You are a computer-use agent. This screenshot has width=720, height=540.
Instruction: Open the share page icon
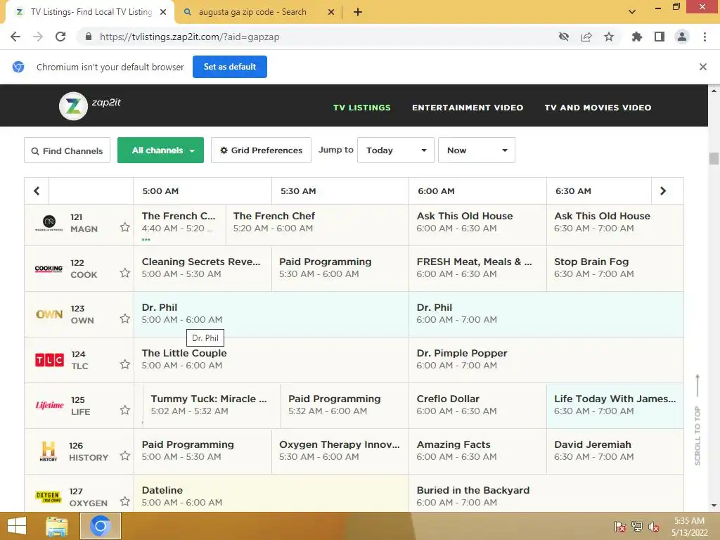[x=586, y=37]
